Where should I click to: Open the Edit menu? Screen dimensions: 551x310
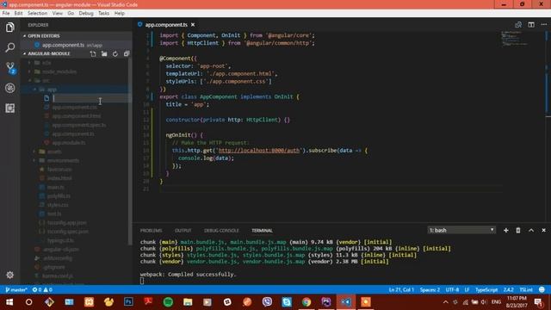pos(19,13)
